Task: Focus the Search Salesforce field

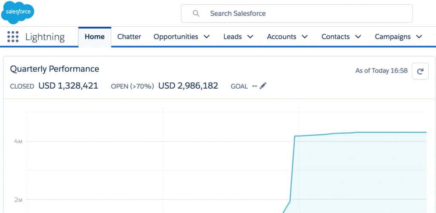Action: tap(297, 13)
